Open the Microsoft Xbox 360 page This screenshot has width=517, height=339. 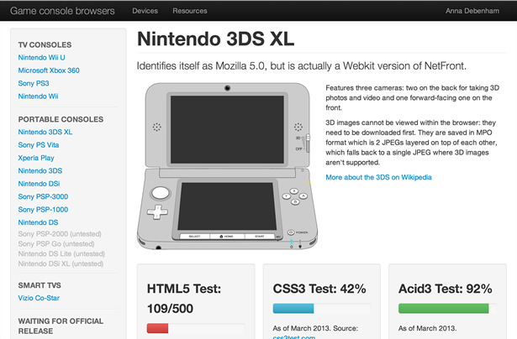pyautogui.click(x=49, y=70)
